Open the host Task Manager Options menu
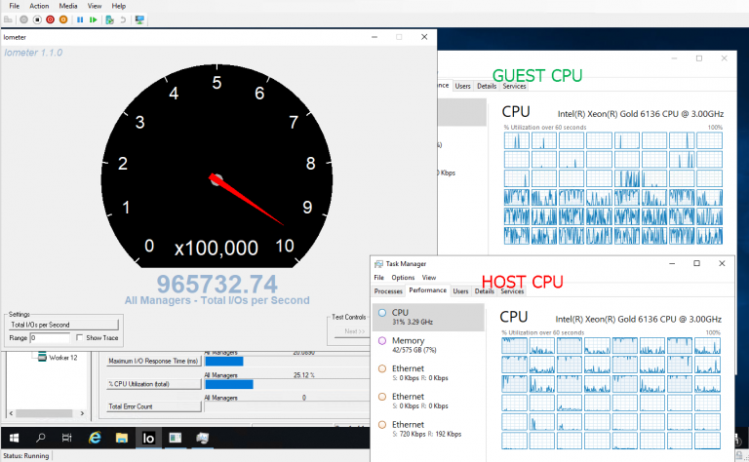 (x=403, y=277)
